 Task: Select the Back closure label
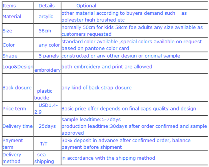pyautogui.click(x=17, y=88)
